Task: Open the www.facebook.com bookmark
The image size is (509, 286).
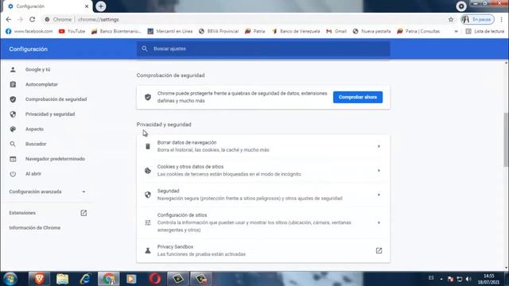Action: tap(29, 31)
